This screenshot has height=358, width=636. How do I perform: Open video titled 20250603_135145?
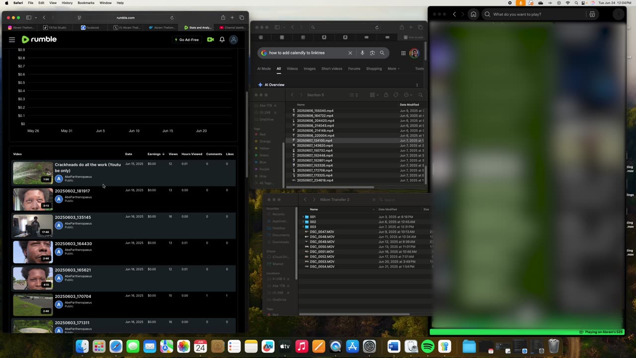pyautogui.click(x=73, y=217)
